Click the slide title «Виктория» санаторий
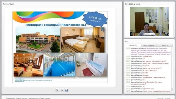Screen dimensions: 176x99 point(56,25)
